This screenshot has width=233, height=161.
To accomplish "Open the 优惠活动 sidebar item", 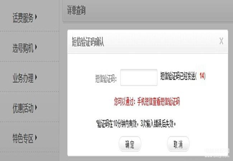I will point(23,108).
